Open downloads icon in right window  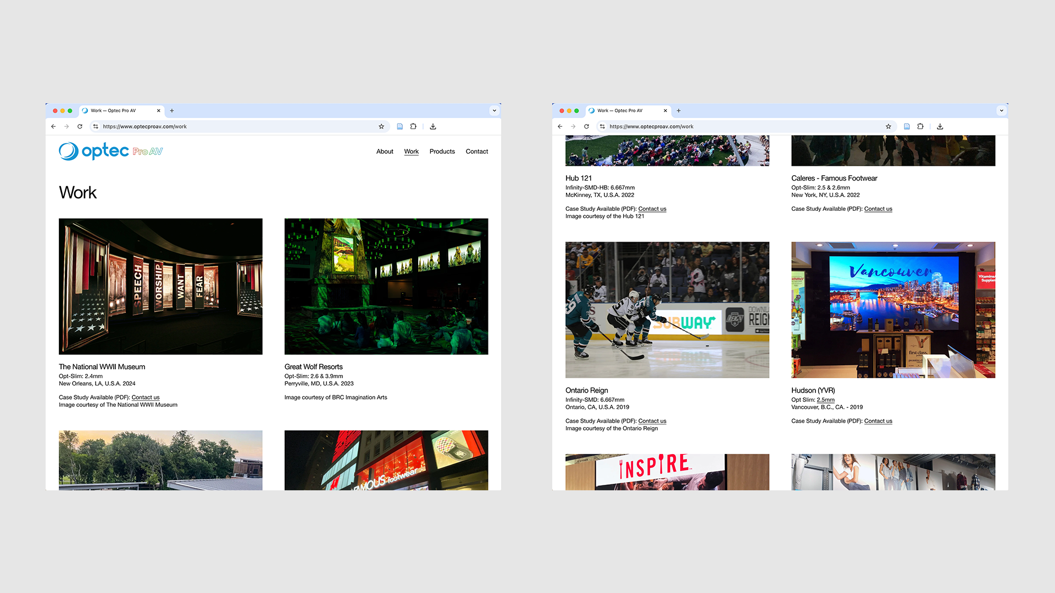[940, 126]
